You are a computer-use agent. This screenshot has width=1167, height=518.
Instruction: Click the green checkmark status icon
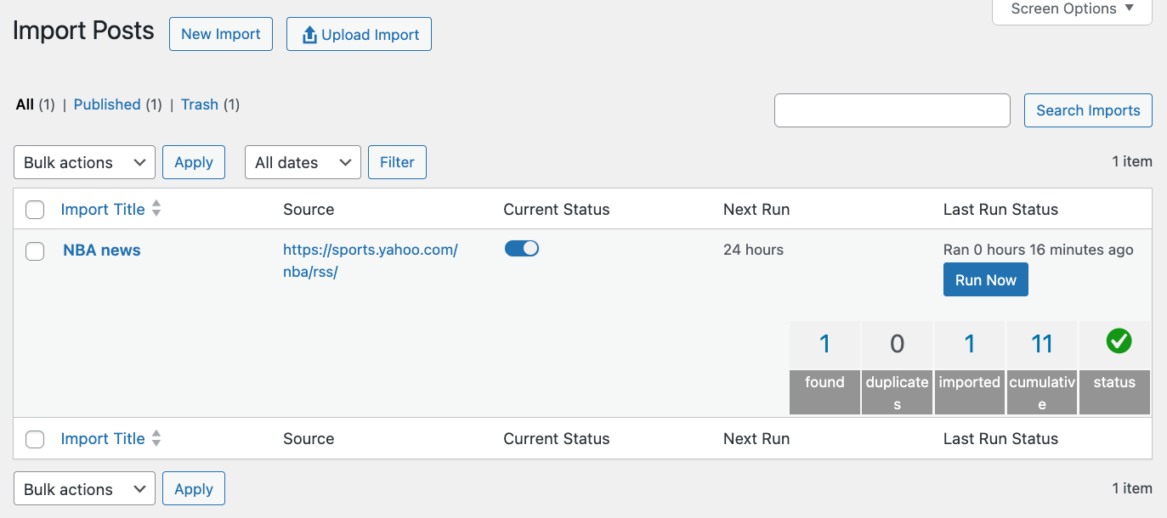[x=1118, y=341]
